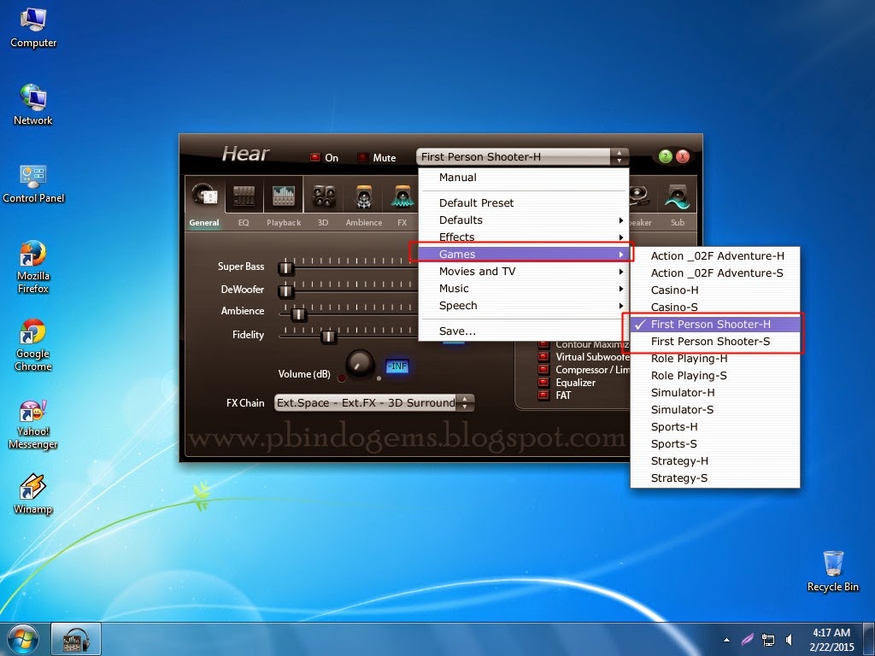Open the General tab icon in Hear
The height and width of the screenshot is (656, 875).
tap(204, 195)
